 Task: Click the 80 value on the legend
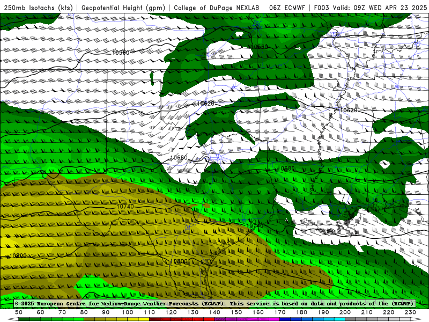(84, 312)
